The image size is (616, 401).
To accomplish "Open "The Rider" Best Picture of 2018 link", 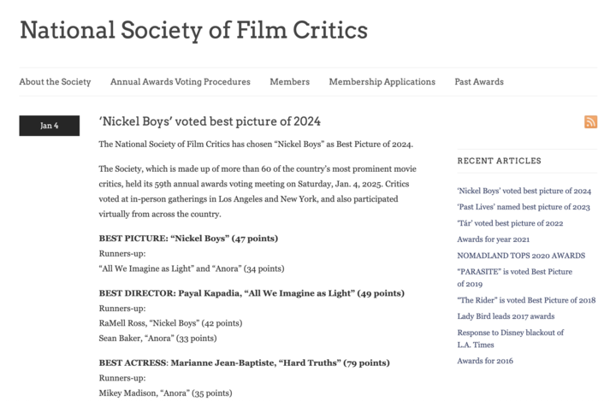I will [526, 300].
